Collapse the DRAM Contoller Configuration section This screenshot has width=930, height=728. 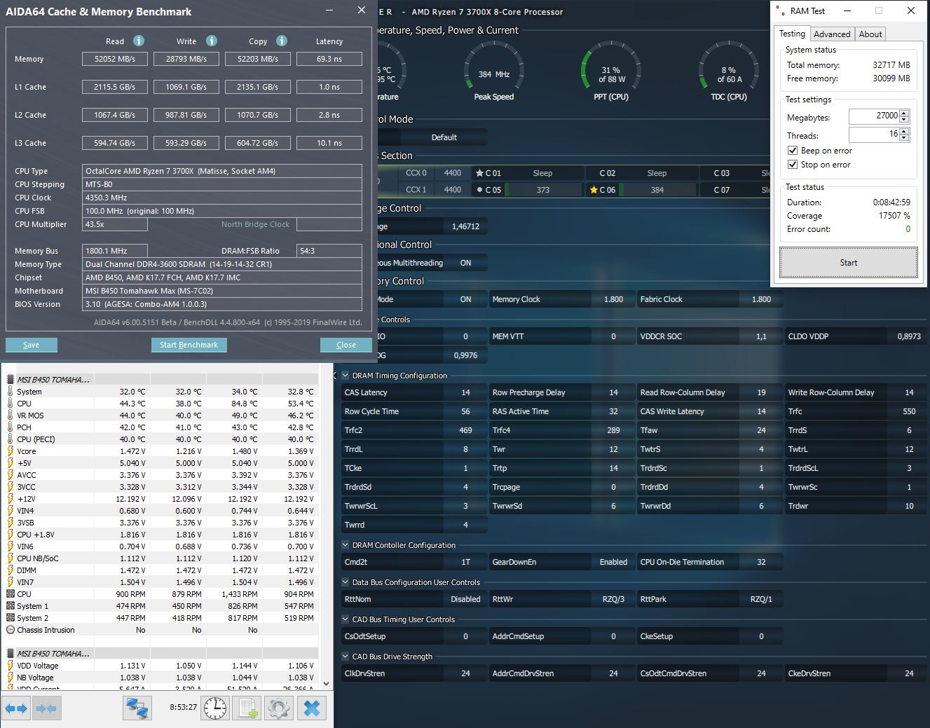click(x=345, y=545)
